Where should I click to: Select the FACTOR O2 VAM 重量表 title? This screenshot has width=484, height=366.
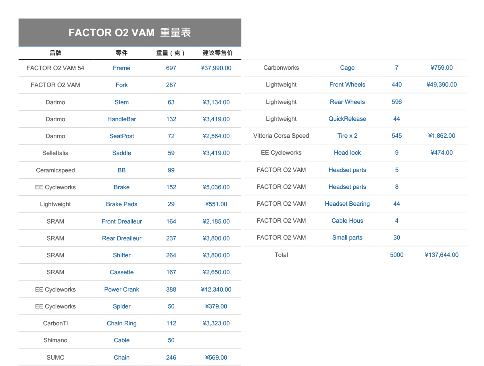(129, 33)
